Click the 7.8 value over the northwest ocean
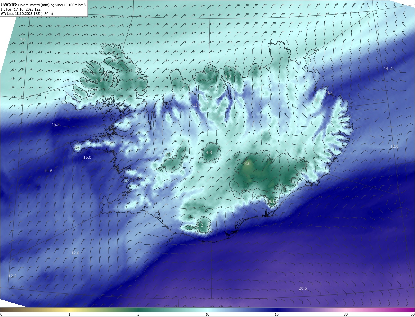415x317 pixels. click(x=23, y=40)
